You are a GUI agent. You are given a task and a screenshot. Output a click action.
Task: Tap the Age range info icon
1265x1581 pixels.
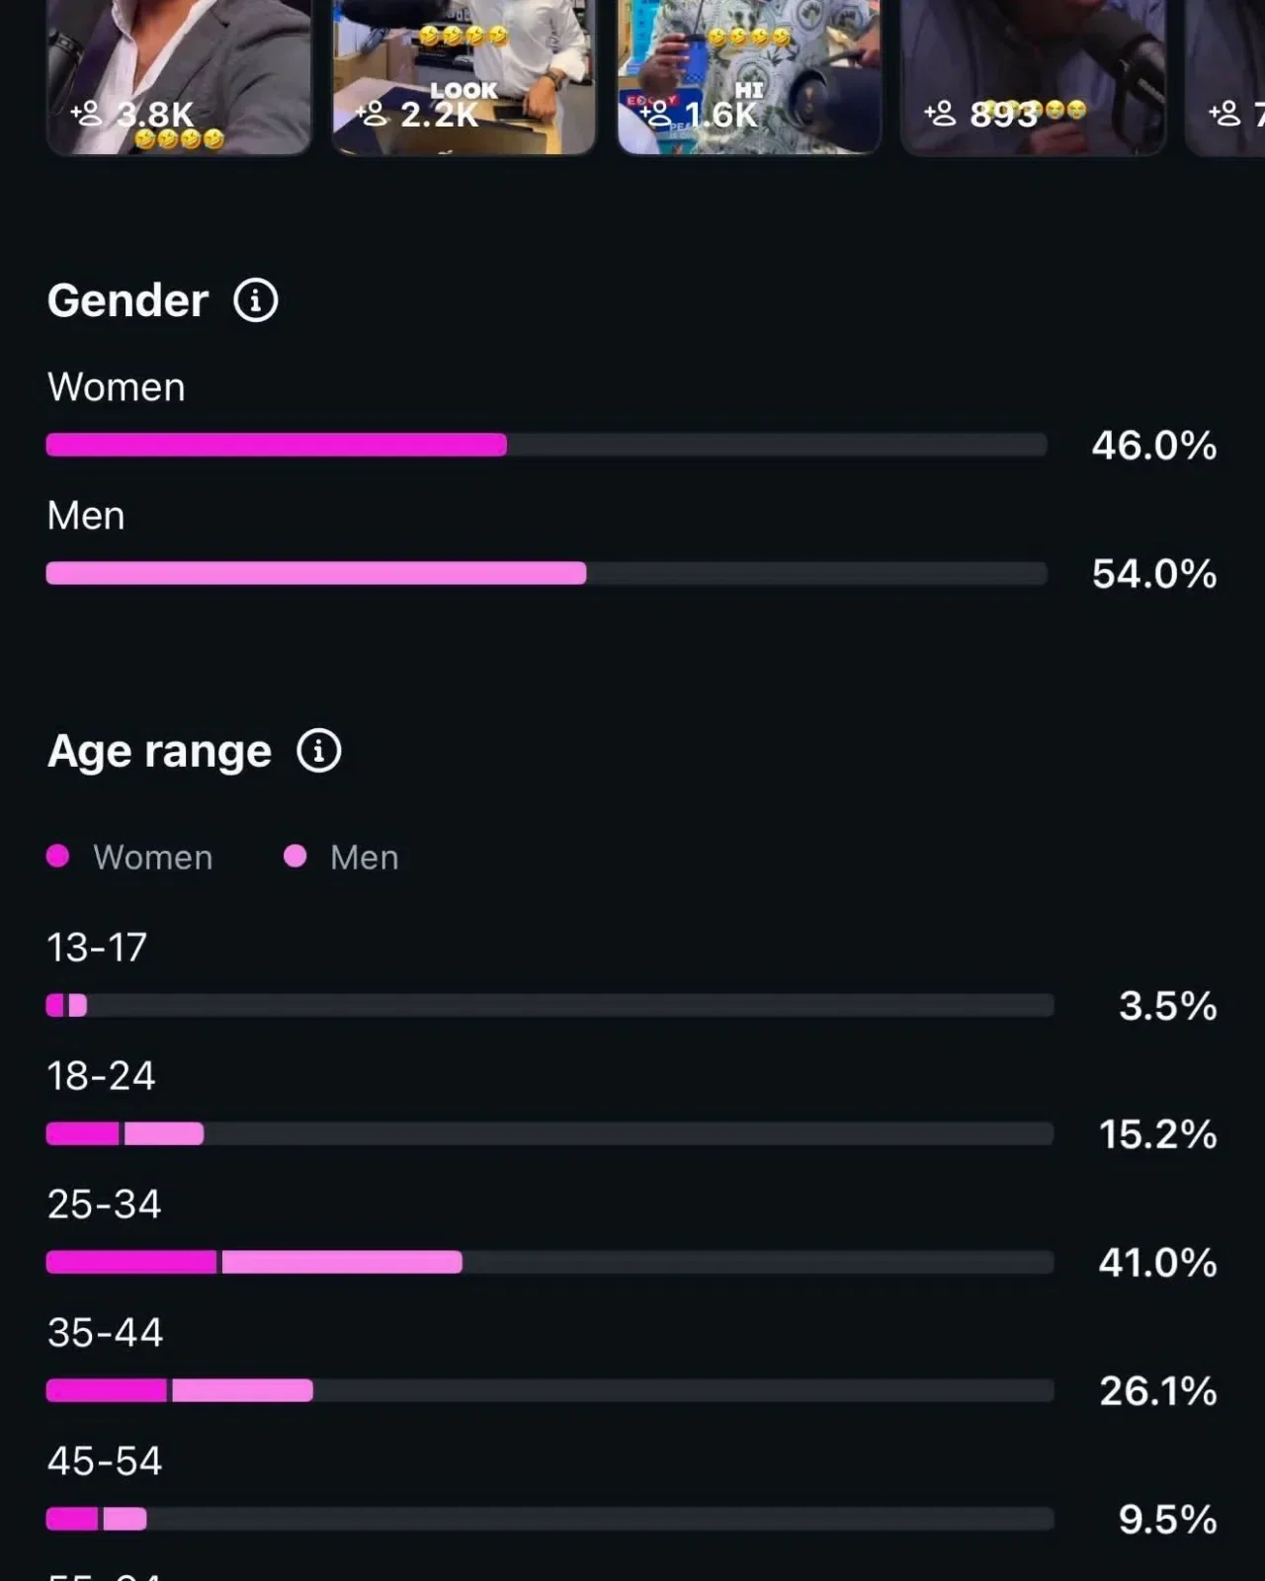click(319, 751)
